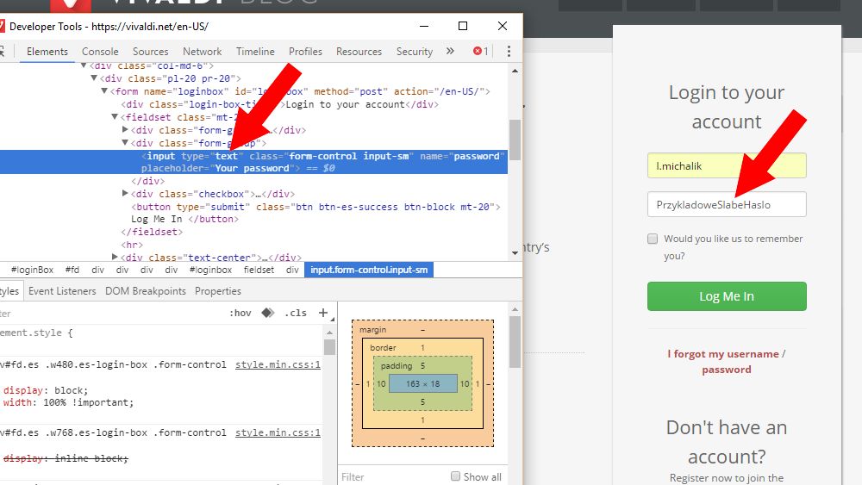Collapse the fieldset mt-20 node
862x485 pixels.
point(115,116)
